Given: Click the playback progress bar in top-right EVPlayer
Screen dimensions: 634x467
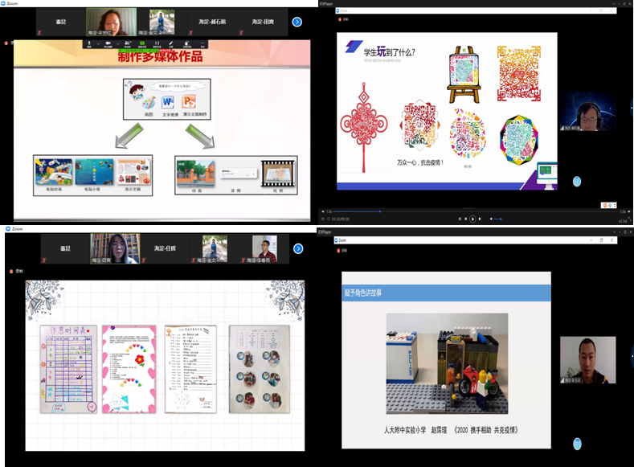Looking at the screenshot, I should pyautogui.click(x=475, y=211).
